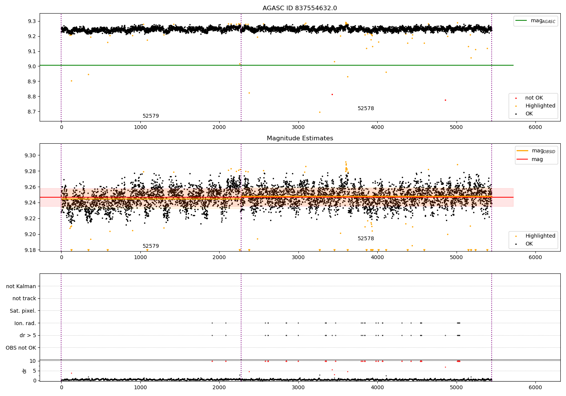Click the "9.28" y-tick of Magnitude Estimates
The width and height of the screenshot is (566, 396).
(x=30, y=171)
